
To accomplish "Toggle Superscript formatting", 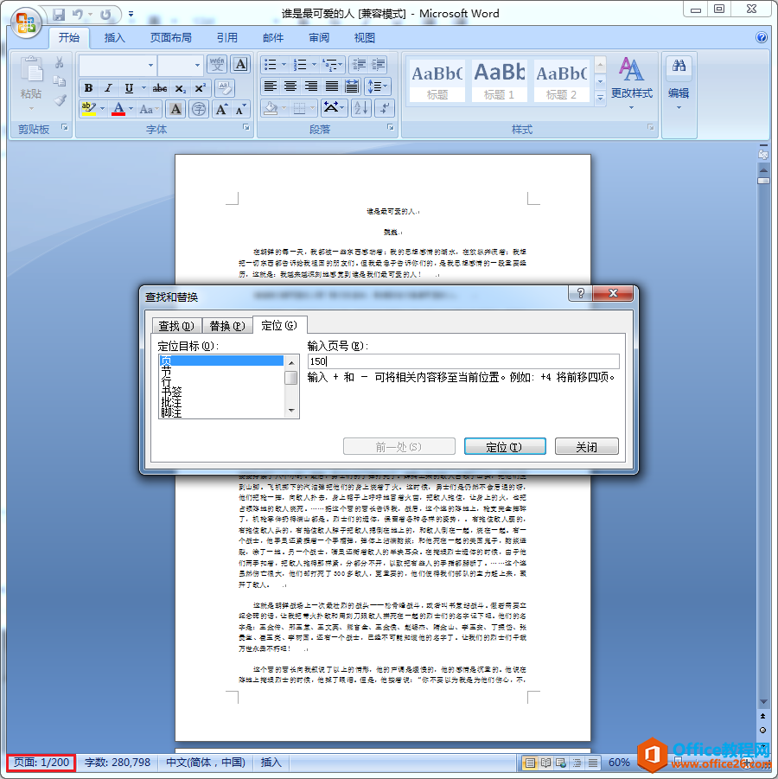I will click(x=200, y=88).
